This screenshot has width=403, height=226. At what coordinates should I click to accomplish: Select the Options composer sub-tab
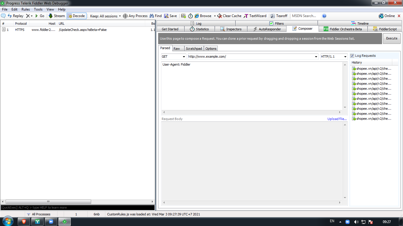pos(211,49)
